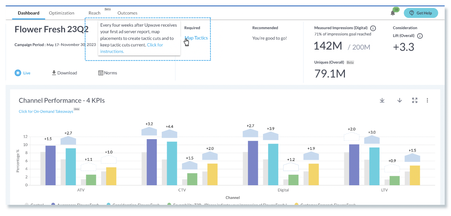The width and height of the screenshot is (451, 216).
Task: Select the Live status indicator
Action: tap(22, 73)
